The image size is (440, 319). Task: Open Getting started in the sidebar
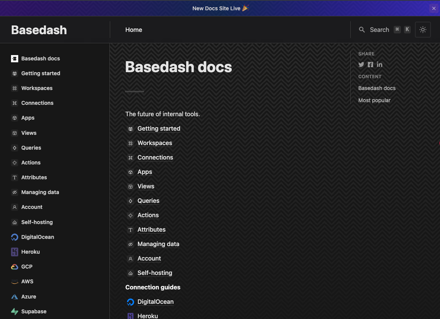(x=41, y=73)
